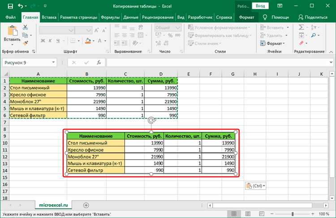Click the zoom slider handle

pyautogui.click(x=293, y=214)
